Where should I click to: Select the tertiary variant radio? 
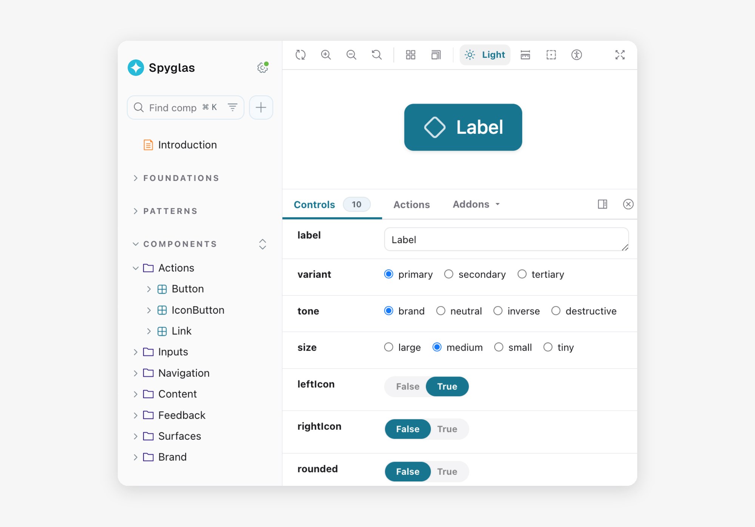522,274
